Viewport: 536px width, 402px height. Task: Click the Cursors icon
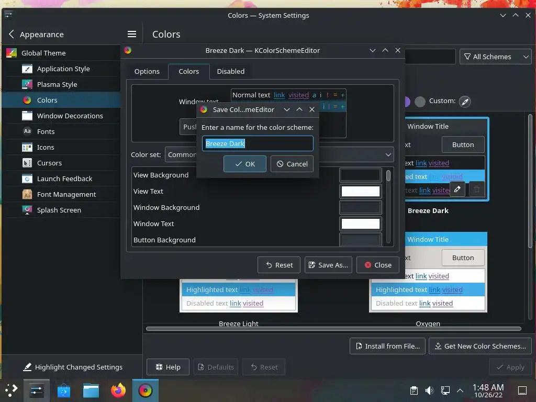click(x=27, y=163)
